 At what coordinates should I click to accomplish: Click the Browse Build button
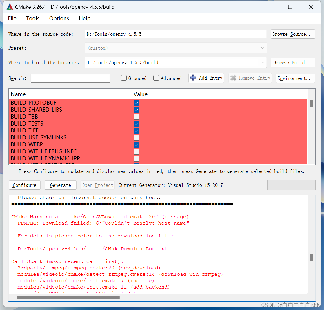click(293, 62)
